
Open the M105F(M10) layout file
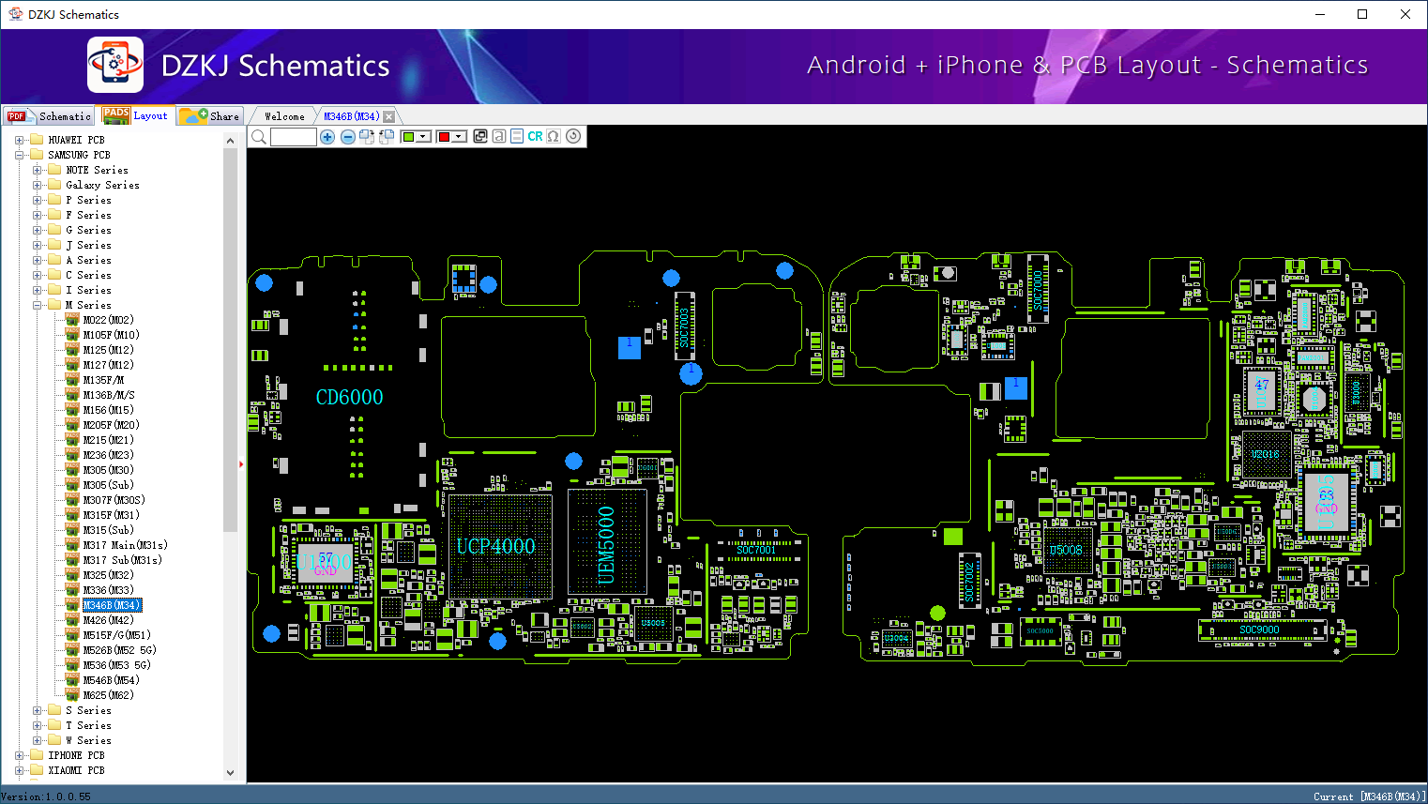coord(112,335)
